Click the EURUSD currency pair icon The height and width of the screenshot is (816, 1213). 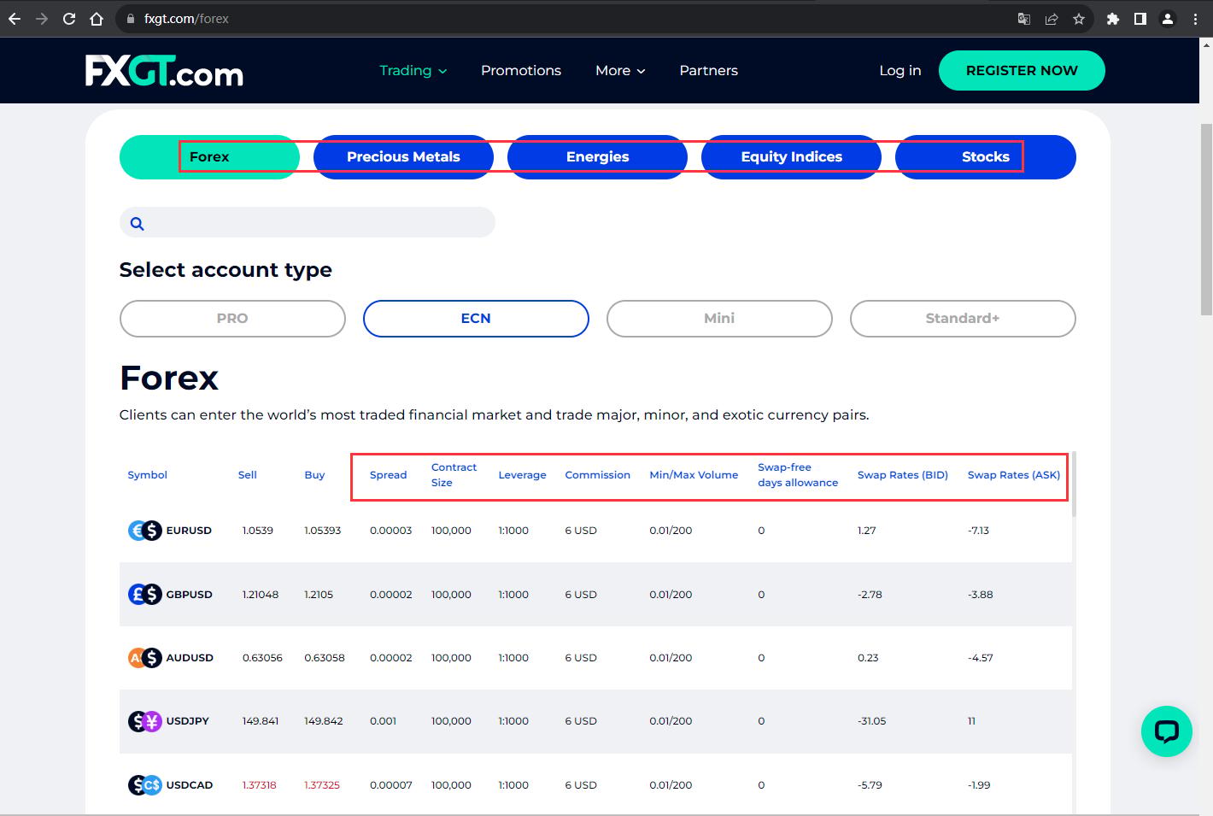[x=144, y=531]
